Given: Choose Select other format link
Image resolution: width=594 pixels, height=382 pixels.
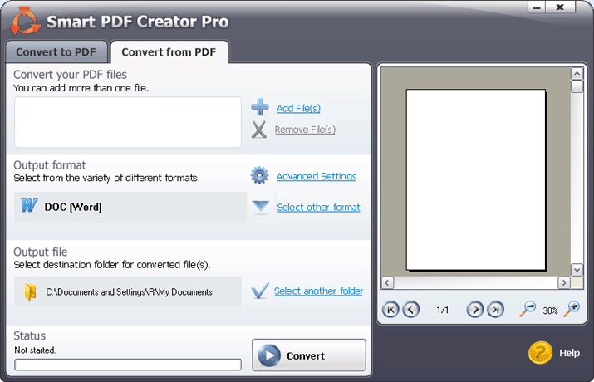Looking at the screenshot, I should pyautogui.click(x=318, y=207).
